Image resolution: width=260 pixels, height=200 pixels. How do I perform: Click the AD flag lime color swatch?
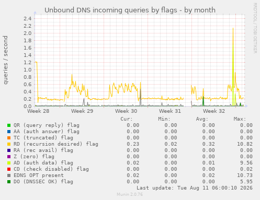[x=9, y=163]
